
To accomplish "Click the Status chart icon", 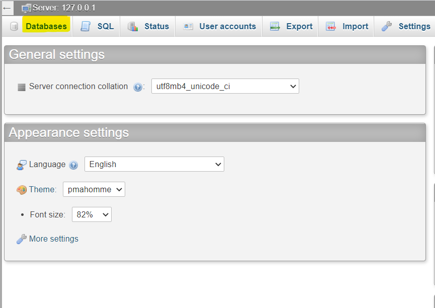I will (133, 26).
